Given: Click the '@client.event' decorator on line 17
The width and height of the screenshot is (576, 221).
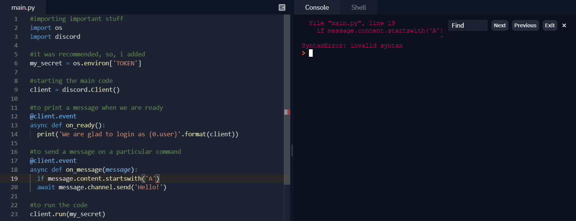Looking at the screenshot, I should click(53, 161).
